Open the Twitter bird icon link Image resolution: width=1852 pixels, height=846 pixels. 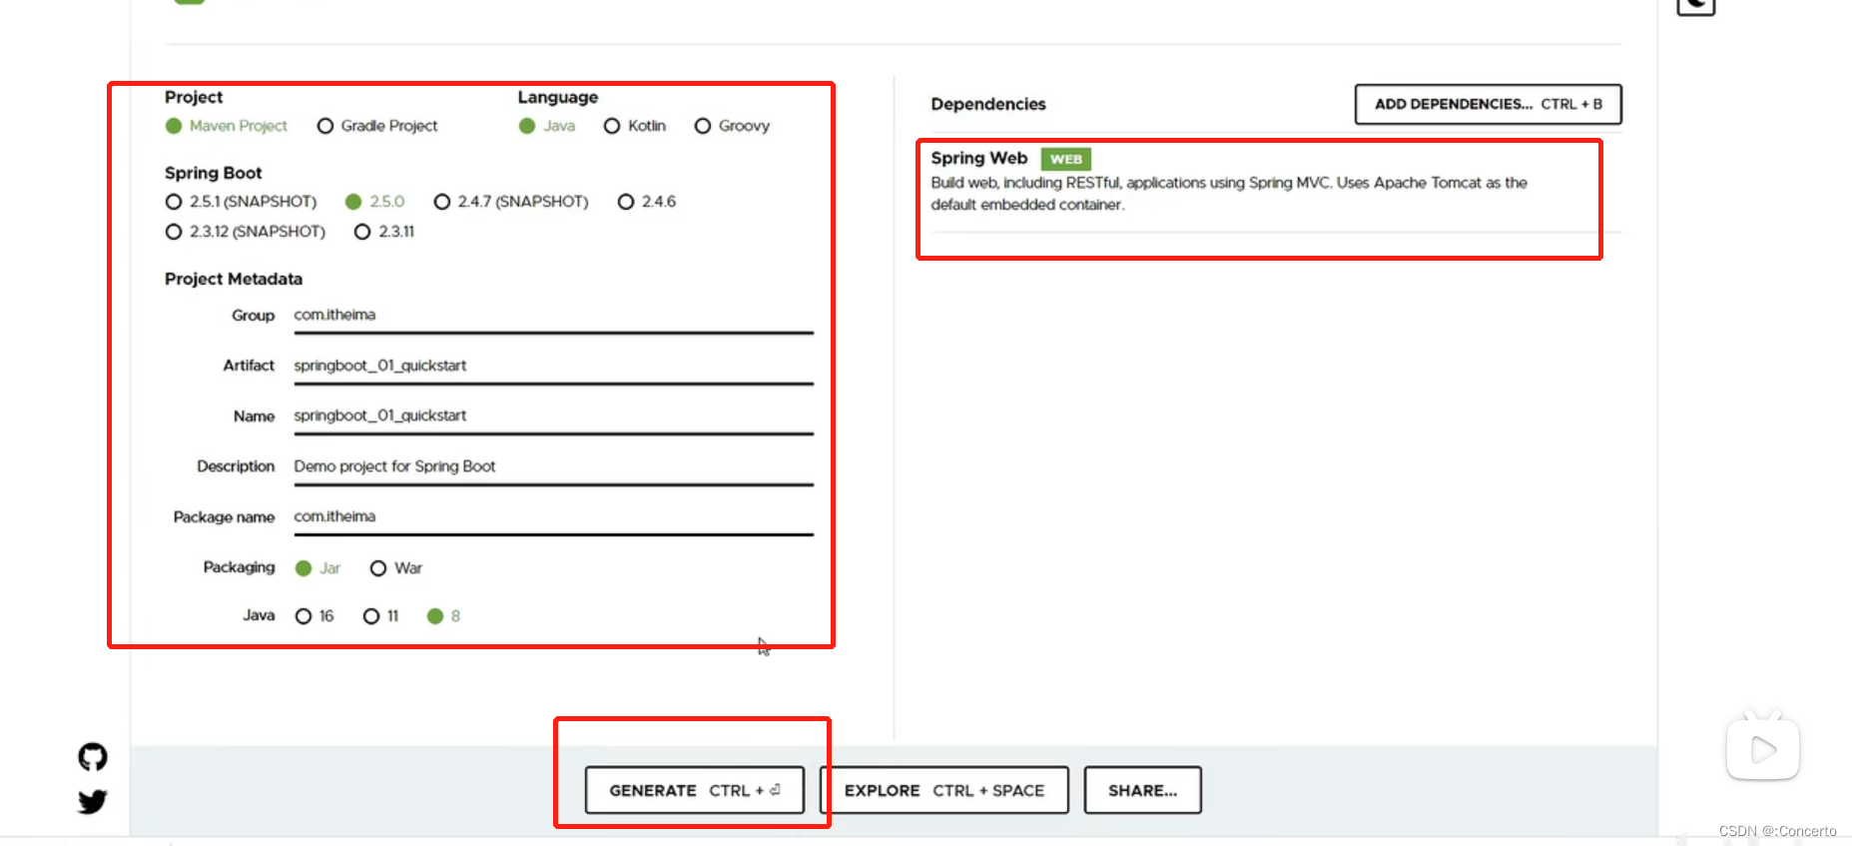pos(93,802)
